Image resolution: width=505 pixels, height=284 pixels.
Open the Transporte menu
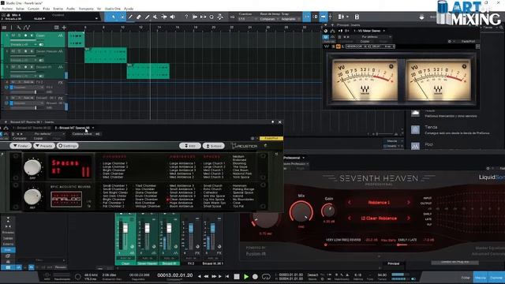(86, 9)
